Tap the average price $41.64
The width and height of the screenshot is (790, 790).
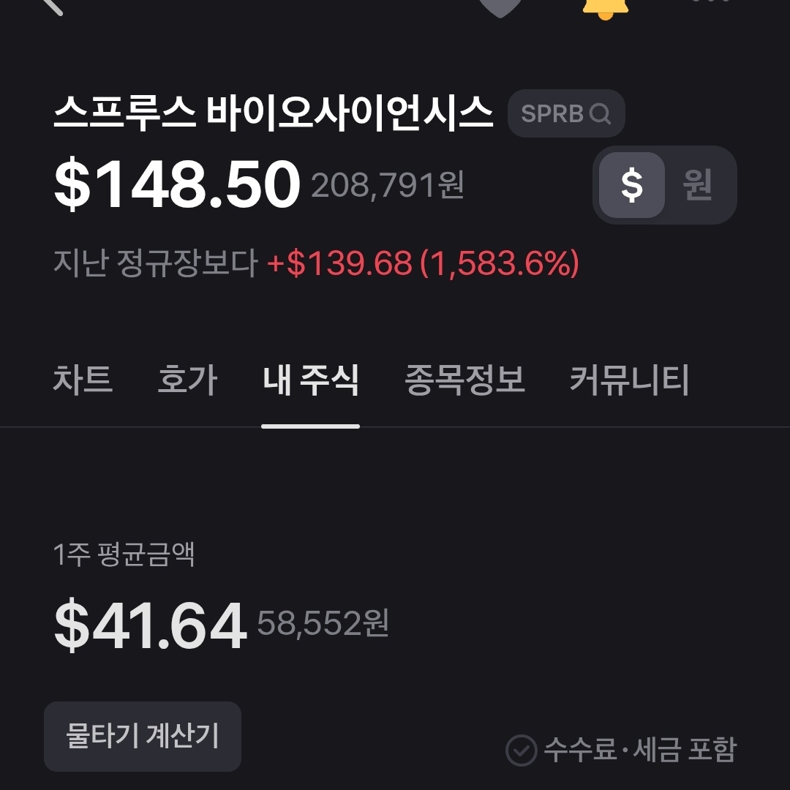pos(150,626)
